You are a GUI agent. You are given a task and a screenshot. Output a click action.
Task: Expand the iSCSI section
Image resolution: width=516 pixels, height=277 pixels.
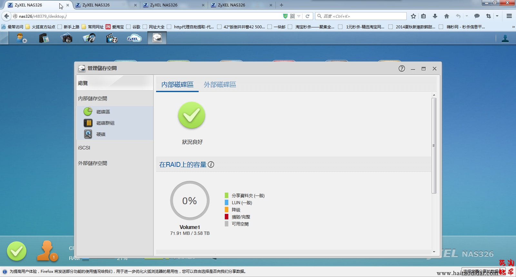[x=84, y=148]
